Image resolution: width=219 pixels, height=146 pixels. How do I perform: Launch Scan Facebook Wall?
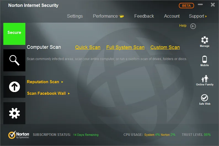pyautogui.click(x=46, y=93)
